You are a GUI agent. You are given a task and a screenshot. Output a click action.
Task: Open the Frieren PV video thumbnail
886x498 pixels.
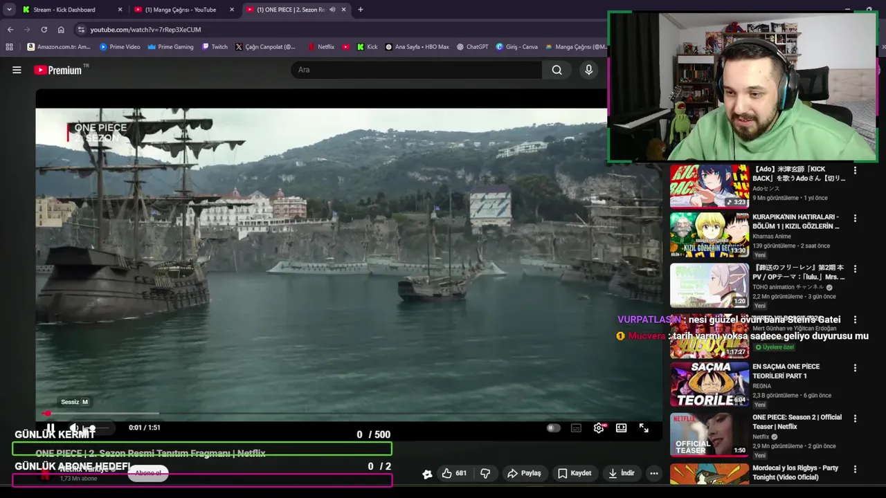[x=709, y=285]
